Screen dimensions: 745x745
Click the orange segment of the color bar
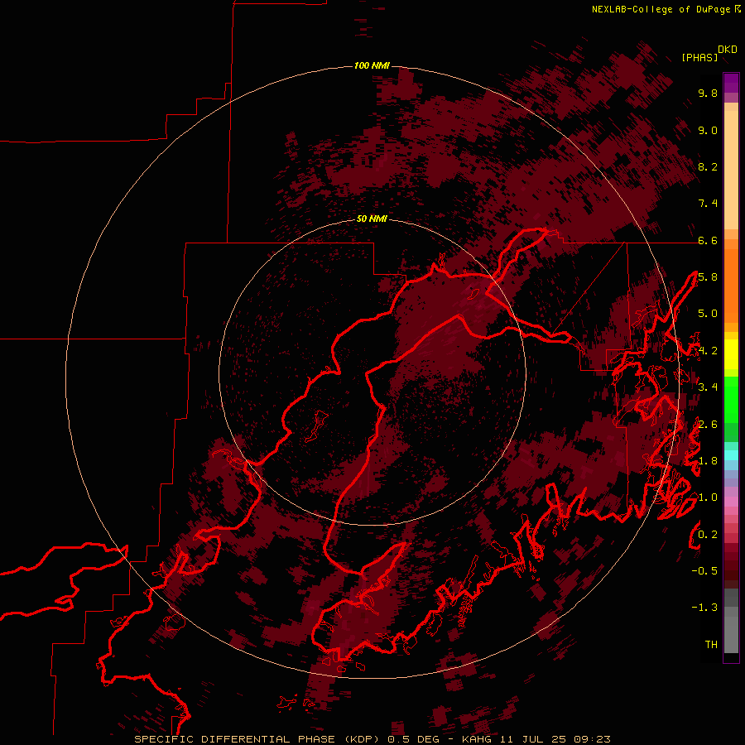[x=731, y=285]
